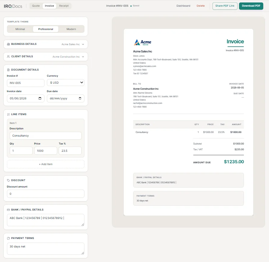Click the Payment Terms note icon
269x262 pixels.
click(8, 238)
